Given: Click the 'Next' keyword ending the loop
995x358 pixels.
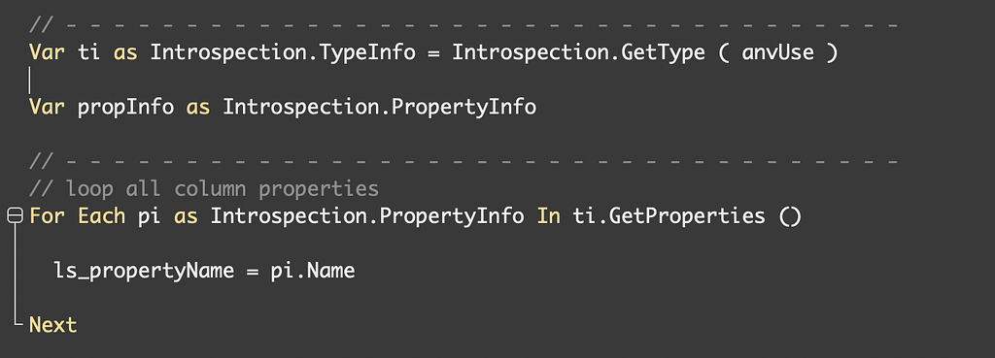Looking at the screenshot, I should coord(52,325).
